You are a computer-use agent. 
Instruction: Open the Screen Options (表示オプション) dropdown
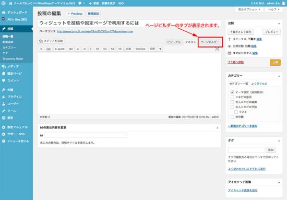click(249, 9)
